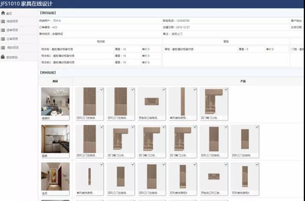This screenshot has width=305, height=201.
Task: Click the 柜体板3 material row
Action: (x=101, y=62)
